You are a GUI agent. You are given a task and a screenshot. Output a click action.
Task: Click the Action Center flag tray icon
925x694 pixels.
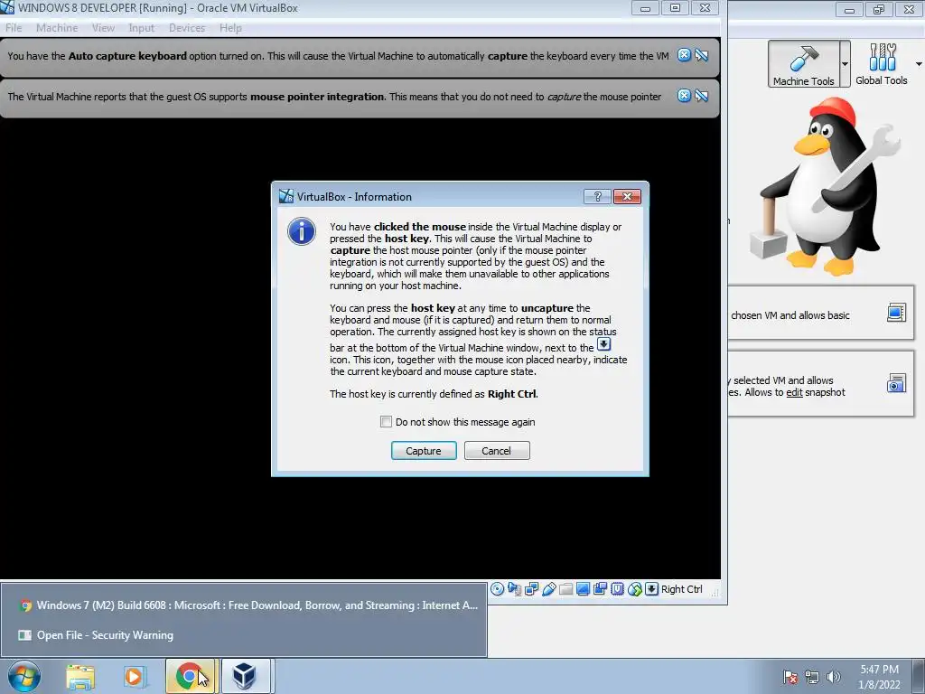[790, 677]
